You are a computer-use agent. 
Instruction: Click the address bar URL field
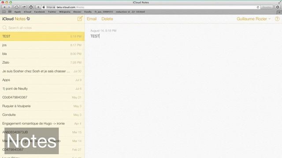point(150,7)
